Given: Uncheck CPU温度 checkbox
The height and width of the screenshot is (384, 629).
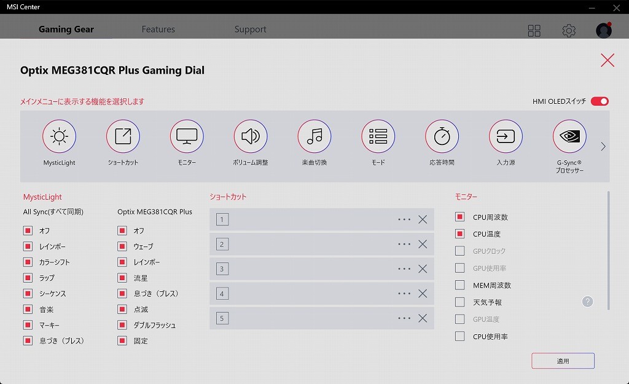Looking at the screenshot, I should (459, 234).
